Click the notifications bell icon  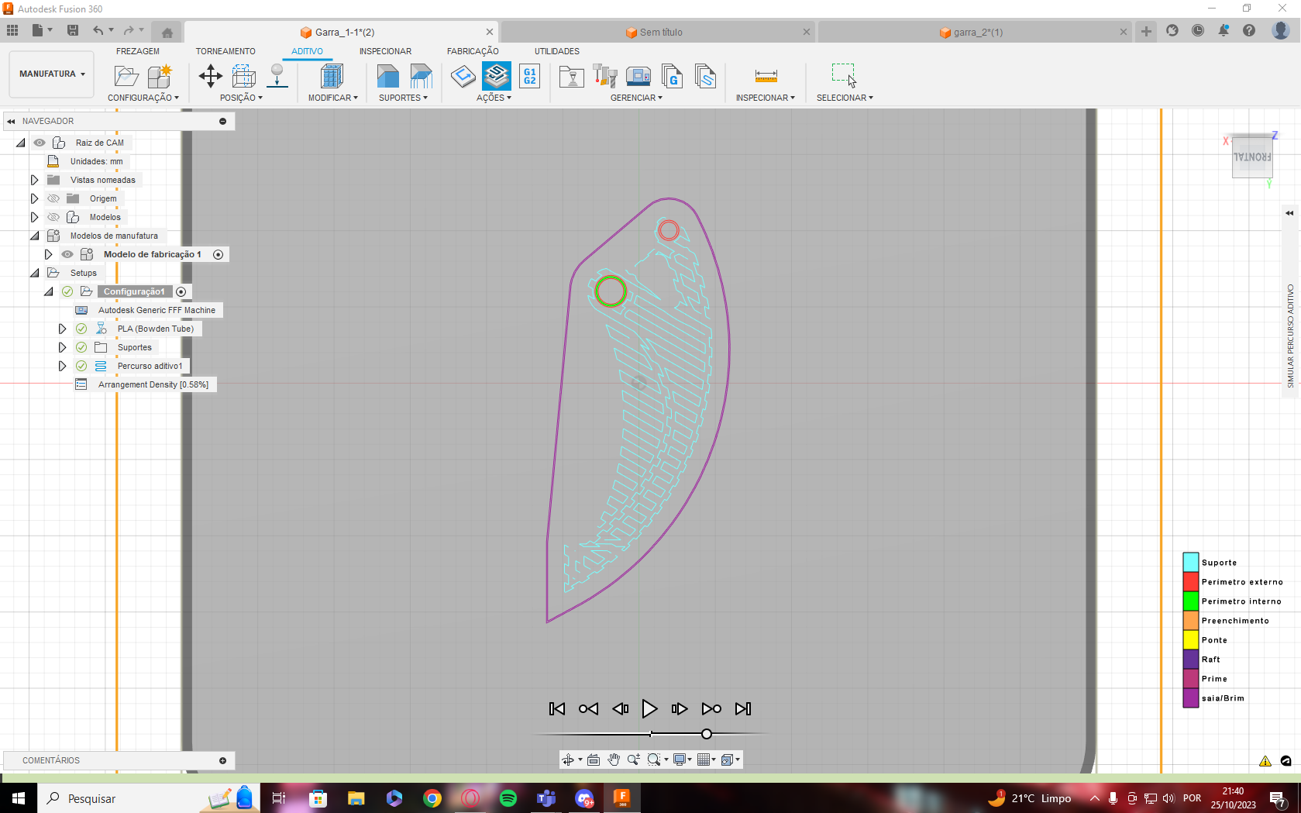(1224, 30)
